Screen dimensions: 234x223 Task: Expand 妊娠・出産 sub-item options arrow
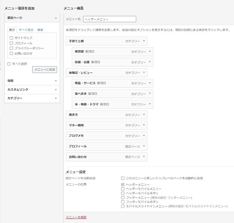150,62
